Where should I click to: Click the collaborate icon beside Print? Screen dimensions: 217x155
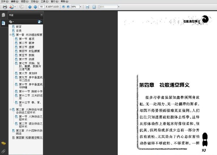(x=12, y=7)
